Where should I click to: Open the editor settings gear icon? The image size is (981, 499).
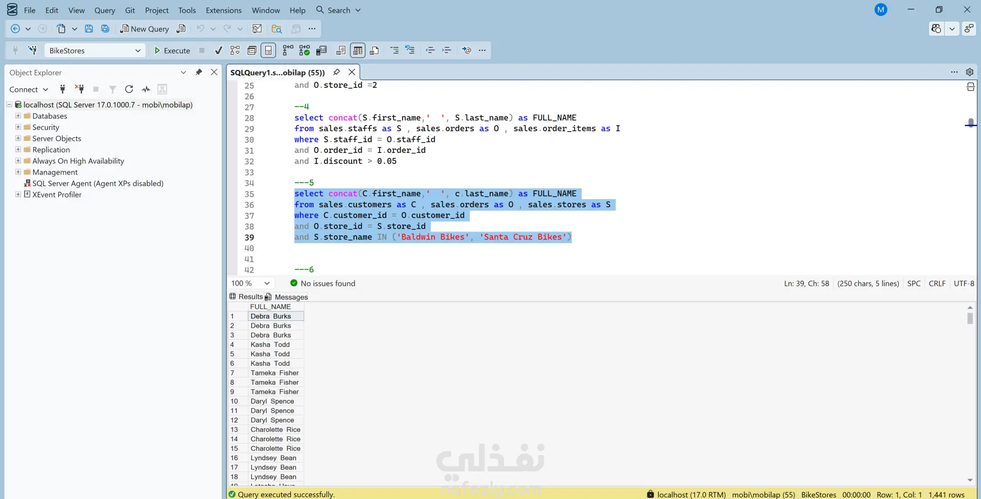pyautogui.click(x=970, y=72)
